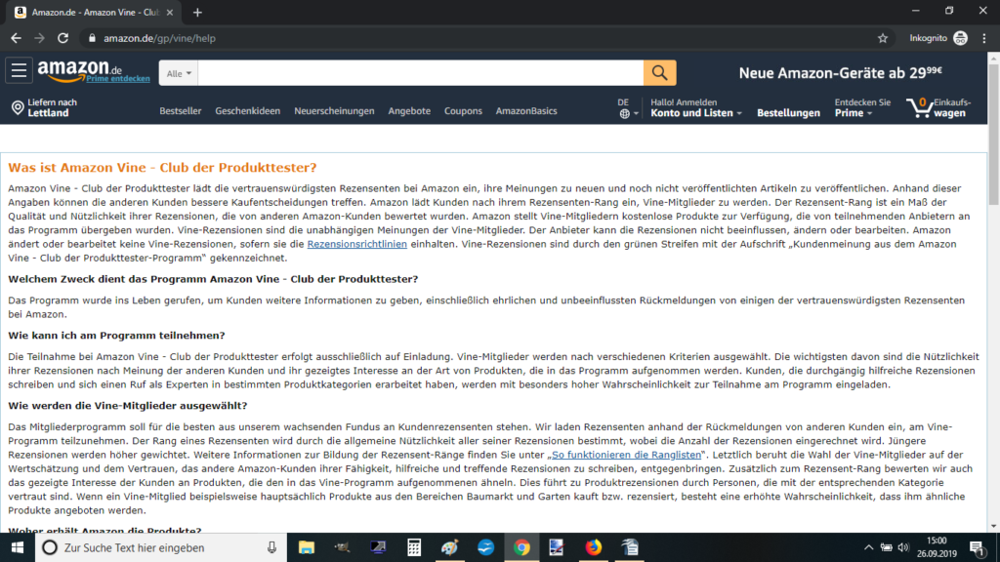The image size is (1000, 562).
Task: Click the taskbar clock and date
Action: [x=937, y=547]
